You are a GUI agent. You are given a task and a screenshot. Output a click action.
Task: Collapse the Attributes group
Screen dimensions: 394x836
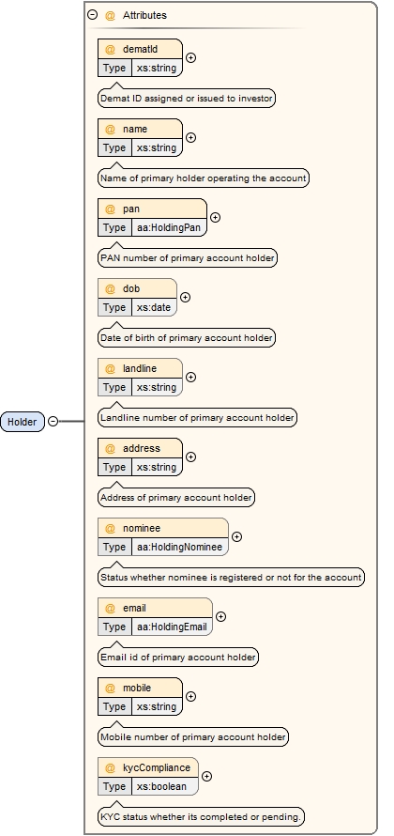point(93,15)
